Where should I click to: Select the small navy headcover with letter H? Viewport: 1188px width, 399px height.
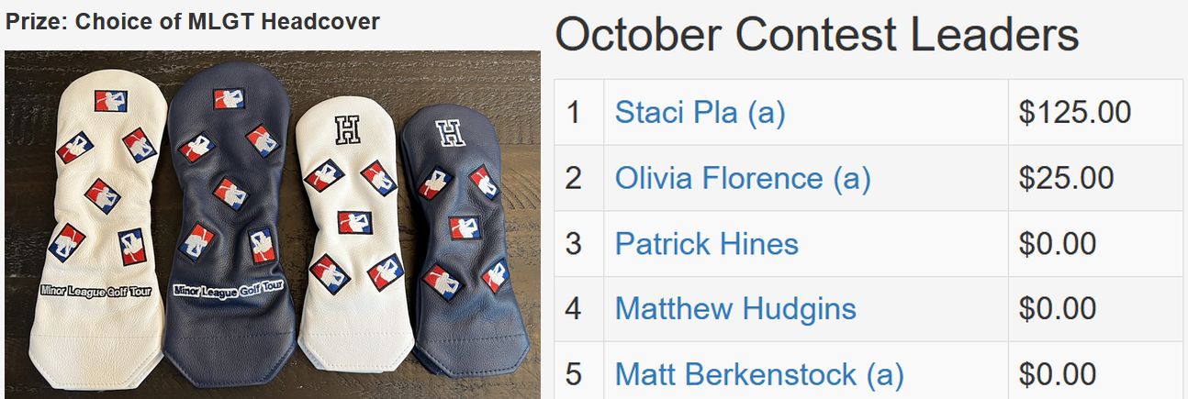coord(459,243)
